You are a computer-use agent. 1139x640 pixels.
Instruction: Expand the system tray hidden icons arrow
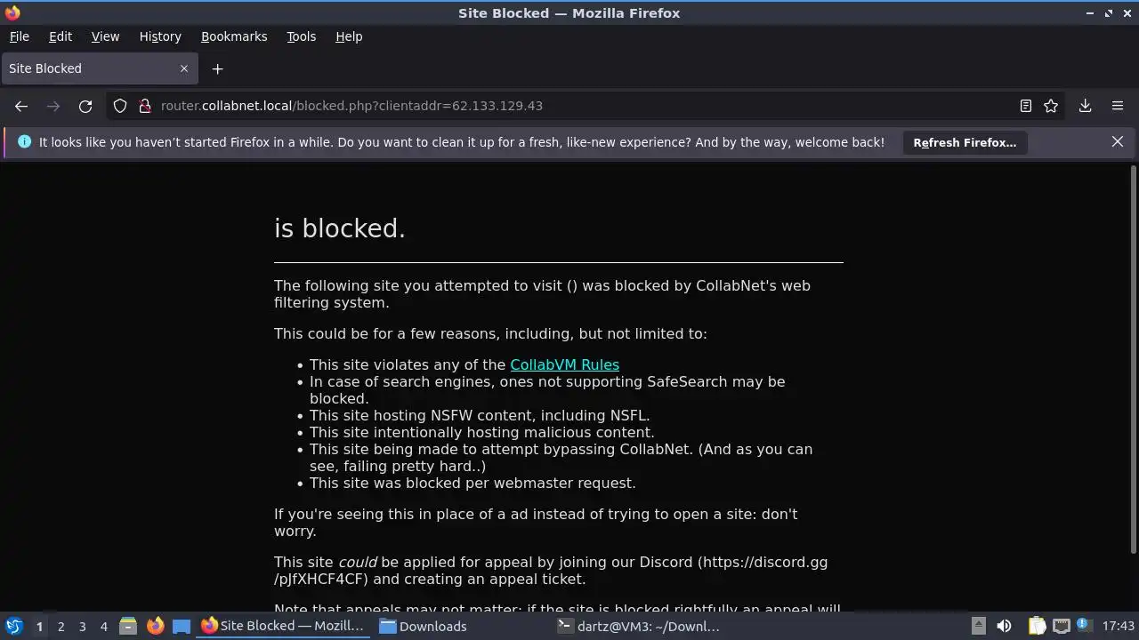pos(978,626)
